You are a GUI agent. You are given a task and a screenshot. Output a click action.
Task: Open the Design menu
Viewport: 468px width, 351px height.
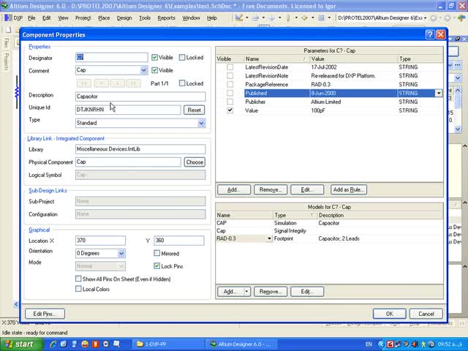(x=124, y=18)
